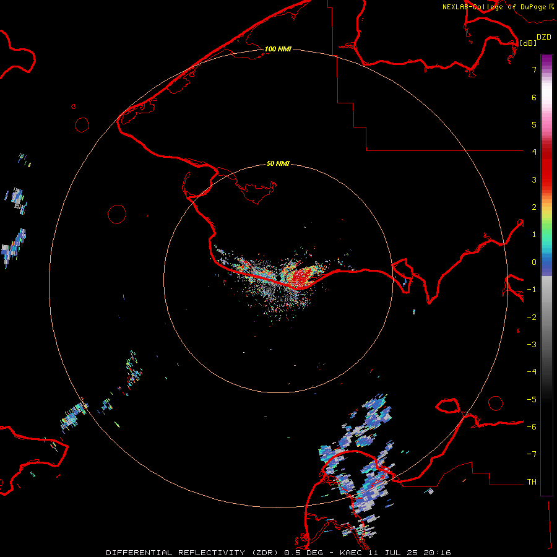Click the -5 value on the dB scale
This screenshot has width=557, height=557.
[x=532, y=400]
